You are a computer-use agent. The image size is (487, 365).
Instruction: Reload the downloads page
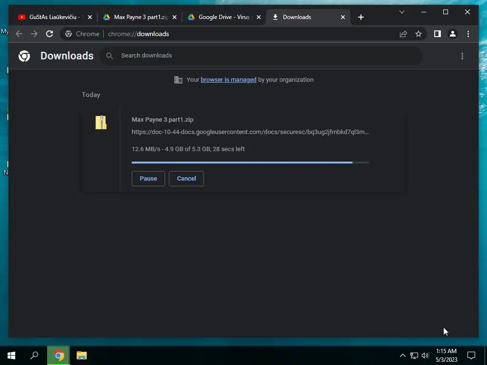point(49,34)
